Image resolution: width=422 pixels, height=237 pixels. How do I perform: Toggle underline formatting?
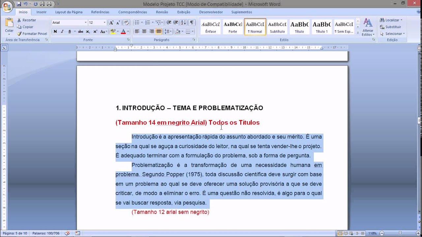click(x=70, y=32)
